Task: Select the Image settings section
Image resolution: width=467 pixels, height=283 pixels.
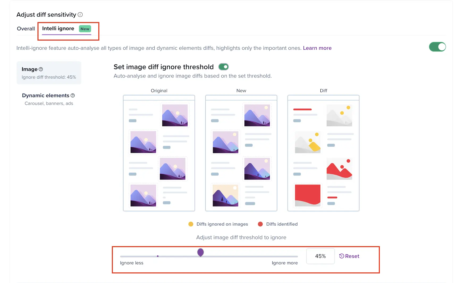Action: point(49,73)
